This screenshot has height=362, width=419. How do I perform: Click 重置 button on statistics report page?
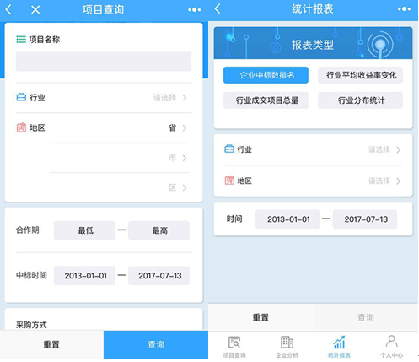(261, 318)
